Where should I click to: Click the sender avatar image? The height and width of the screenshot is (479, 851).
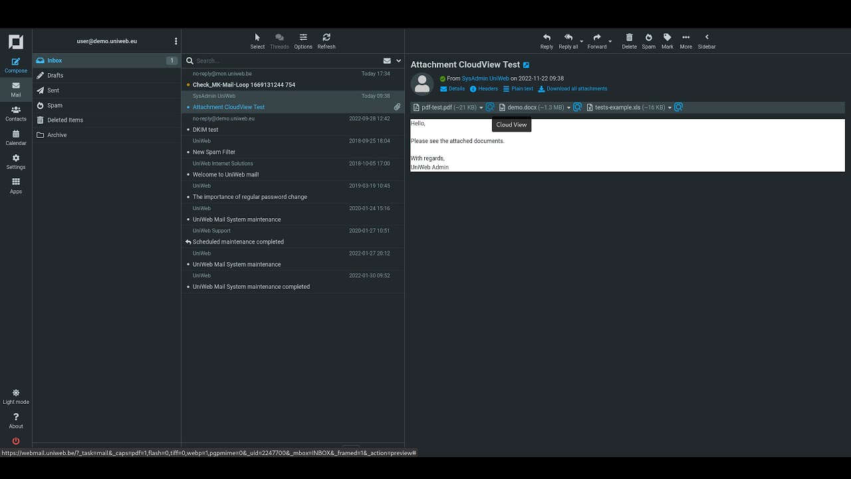(422, 84)
